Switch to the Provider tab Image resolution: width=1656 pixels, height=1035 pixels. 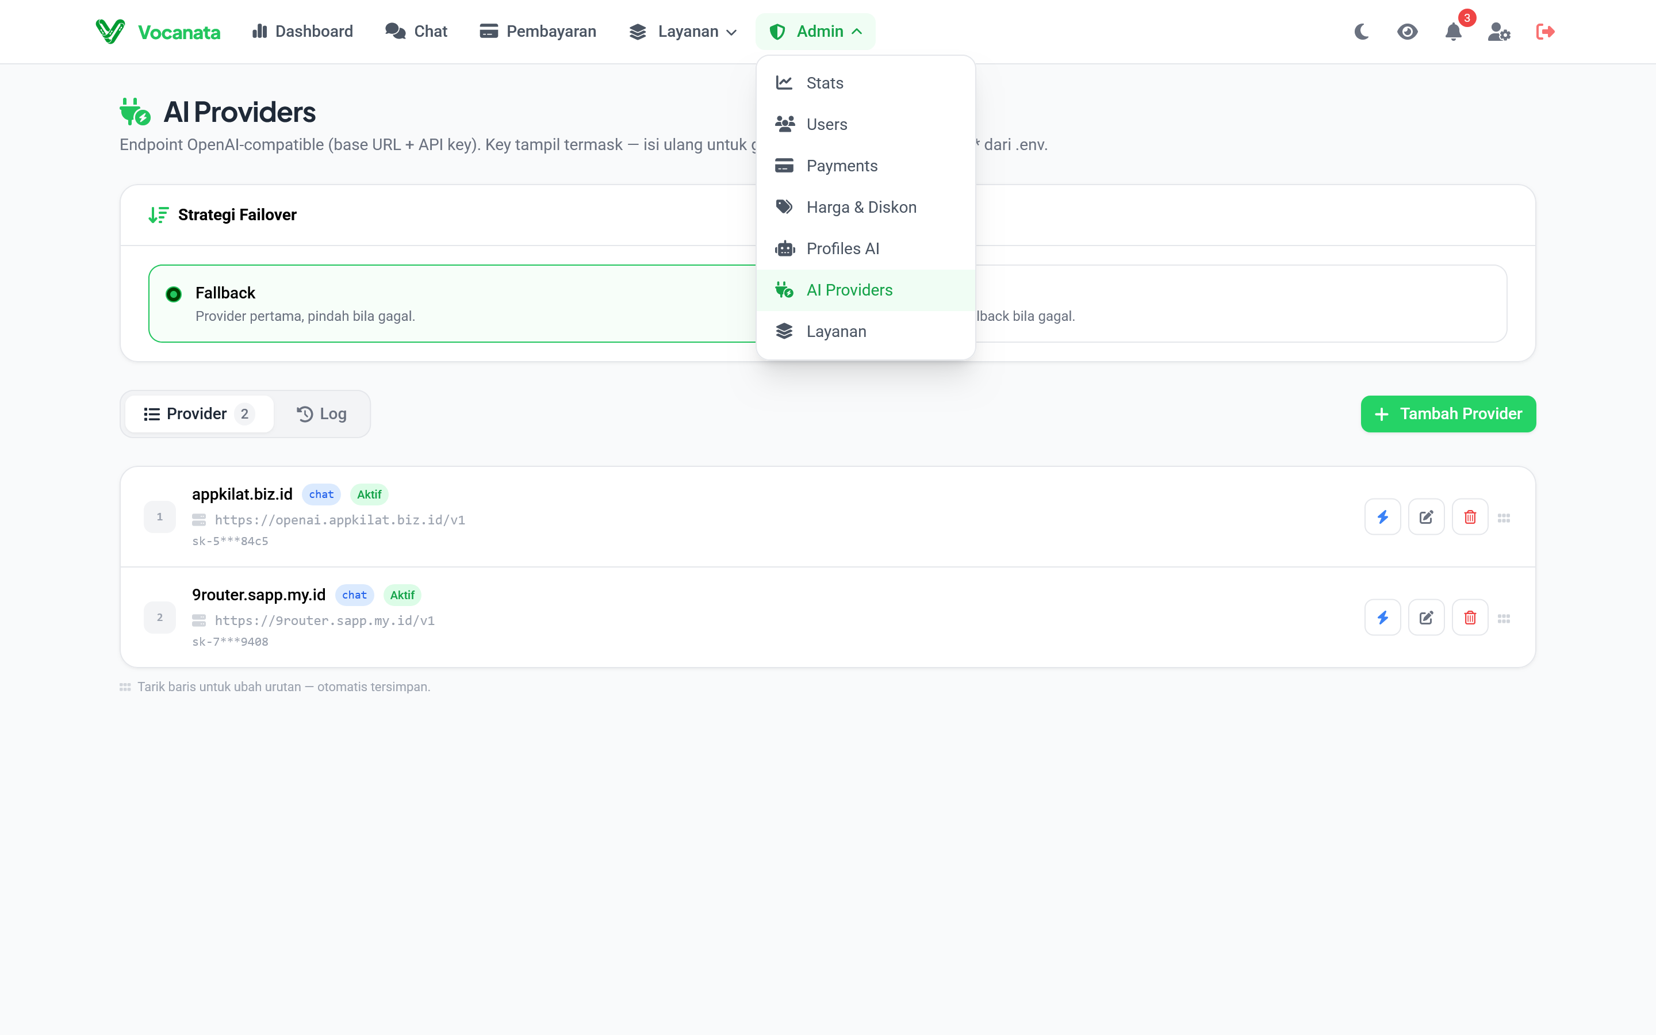pyautogui.click(x=199, y=413)
